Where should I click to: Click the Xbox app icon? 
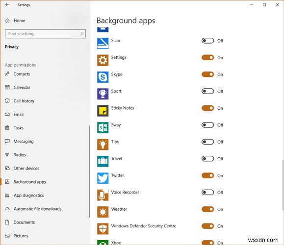click(x=103, y=242)
